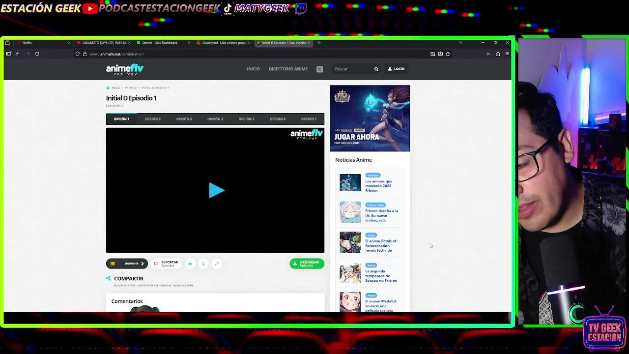The image size is (629, 354).
Task: Click the Reportar Episodio button
Action: coord(166,264)
